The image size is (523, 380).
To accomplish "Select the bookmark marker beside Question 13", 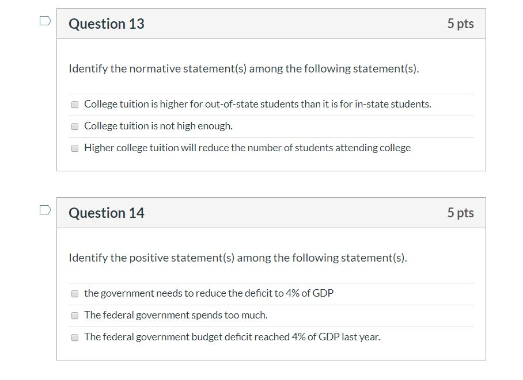I will pos(44,20).
